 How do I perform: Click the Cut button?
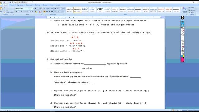pyautogui.click(x=6, y=8)
